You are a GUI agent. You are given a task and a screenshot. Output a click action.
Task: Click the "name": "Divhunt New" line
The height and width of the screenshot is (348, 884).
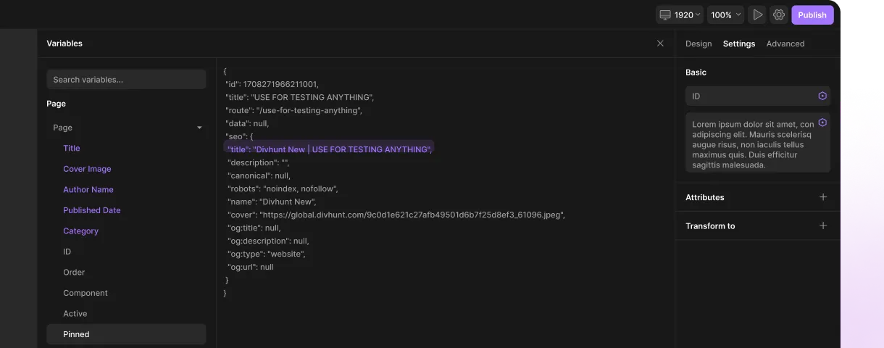pyautogui.click(x=272, y=202)
